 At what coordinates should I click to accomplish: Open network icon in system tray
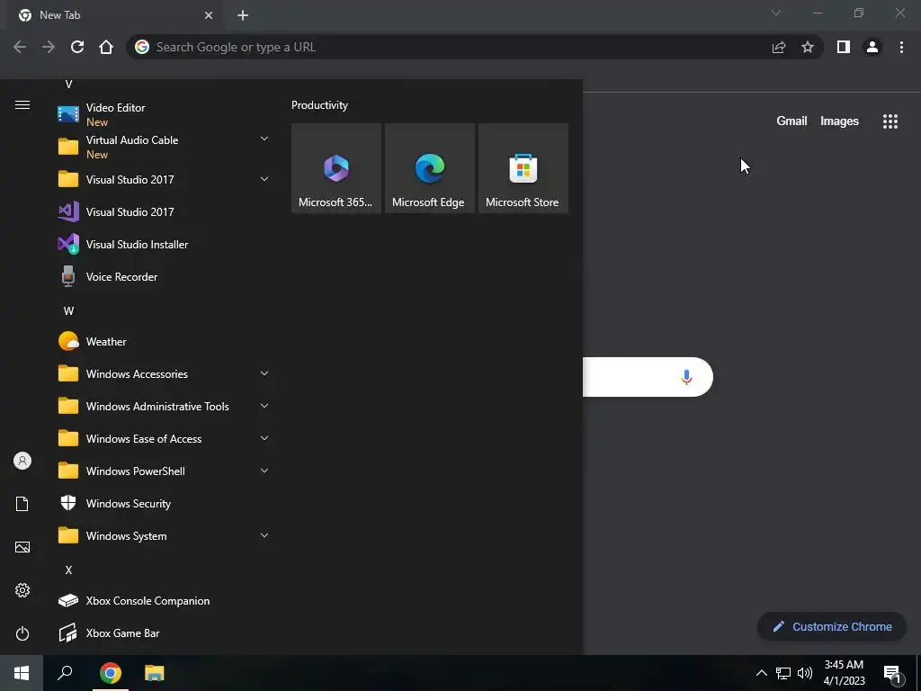point(783,673)
